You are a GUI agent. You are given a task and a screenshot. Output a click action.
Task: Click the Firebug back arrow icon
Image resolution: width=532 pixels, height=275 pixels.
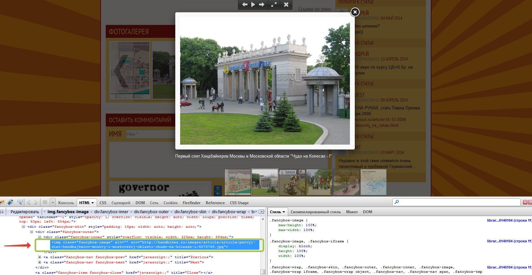[x=29, y=203]
